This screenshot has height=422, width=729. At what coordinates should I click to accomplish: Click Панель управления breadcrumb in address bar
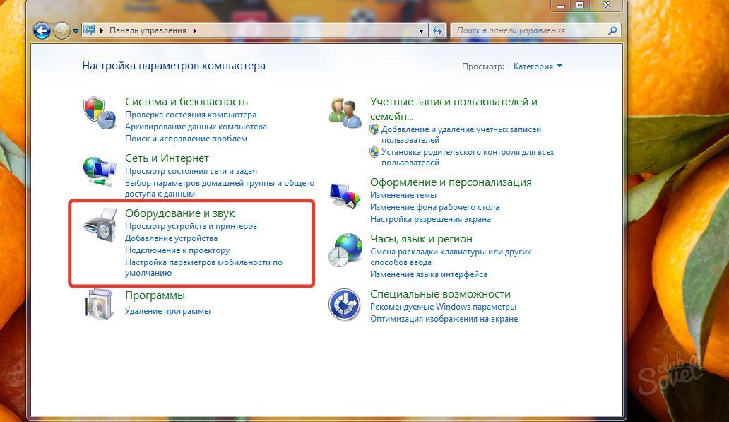(148, 31)
